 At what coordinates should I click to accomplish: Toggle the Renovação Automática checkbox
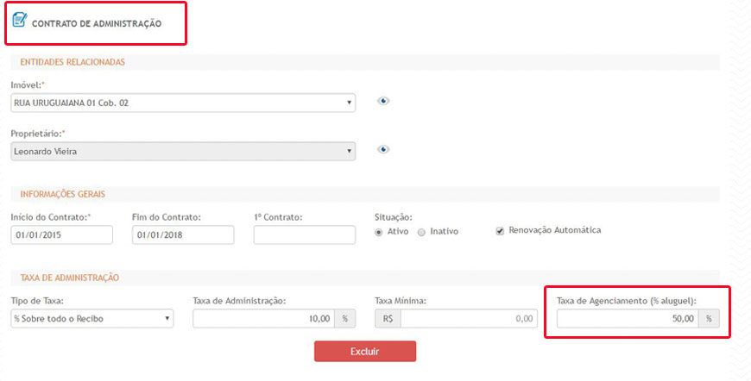coord(500,231)
